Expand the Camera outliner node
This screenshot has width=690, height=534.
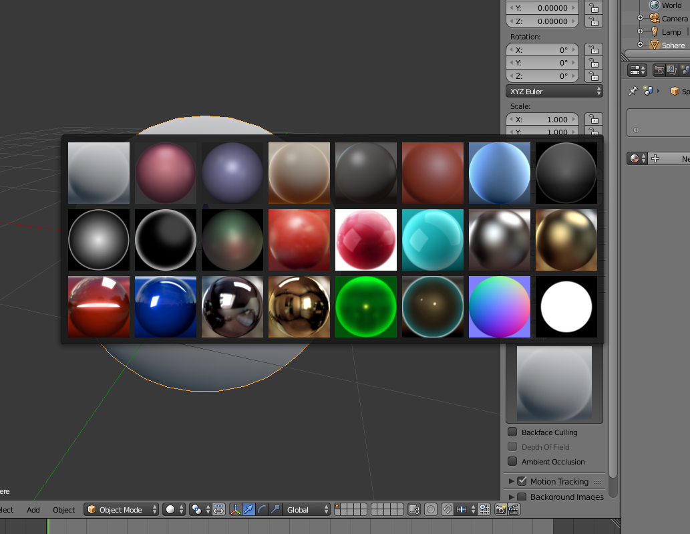[641, 18]
